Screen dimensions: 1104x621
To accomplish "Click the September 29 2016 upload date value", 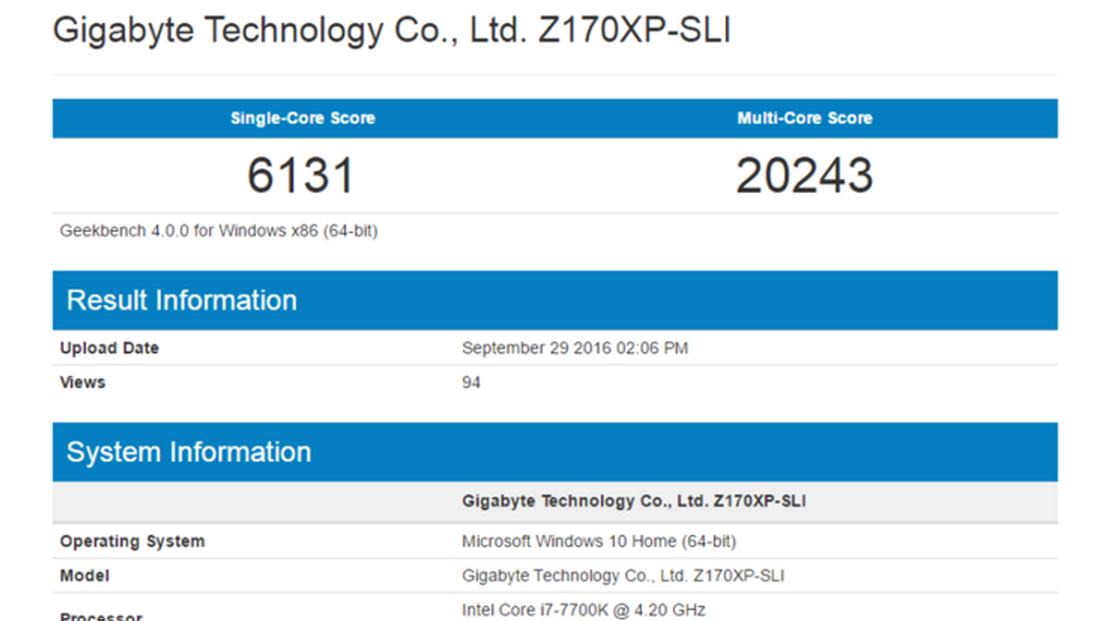I will point(575,348).
